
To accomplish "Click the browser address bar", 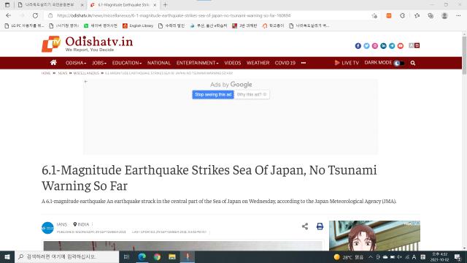I will [209, 15].
